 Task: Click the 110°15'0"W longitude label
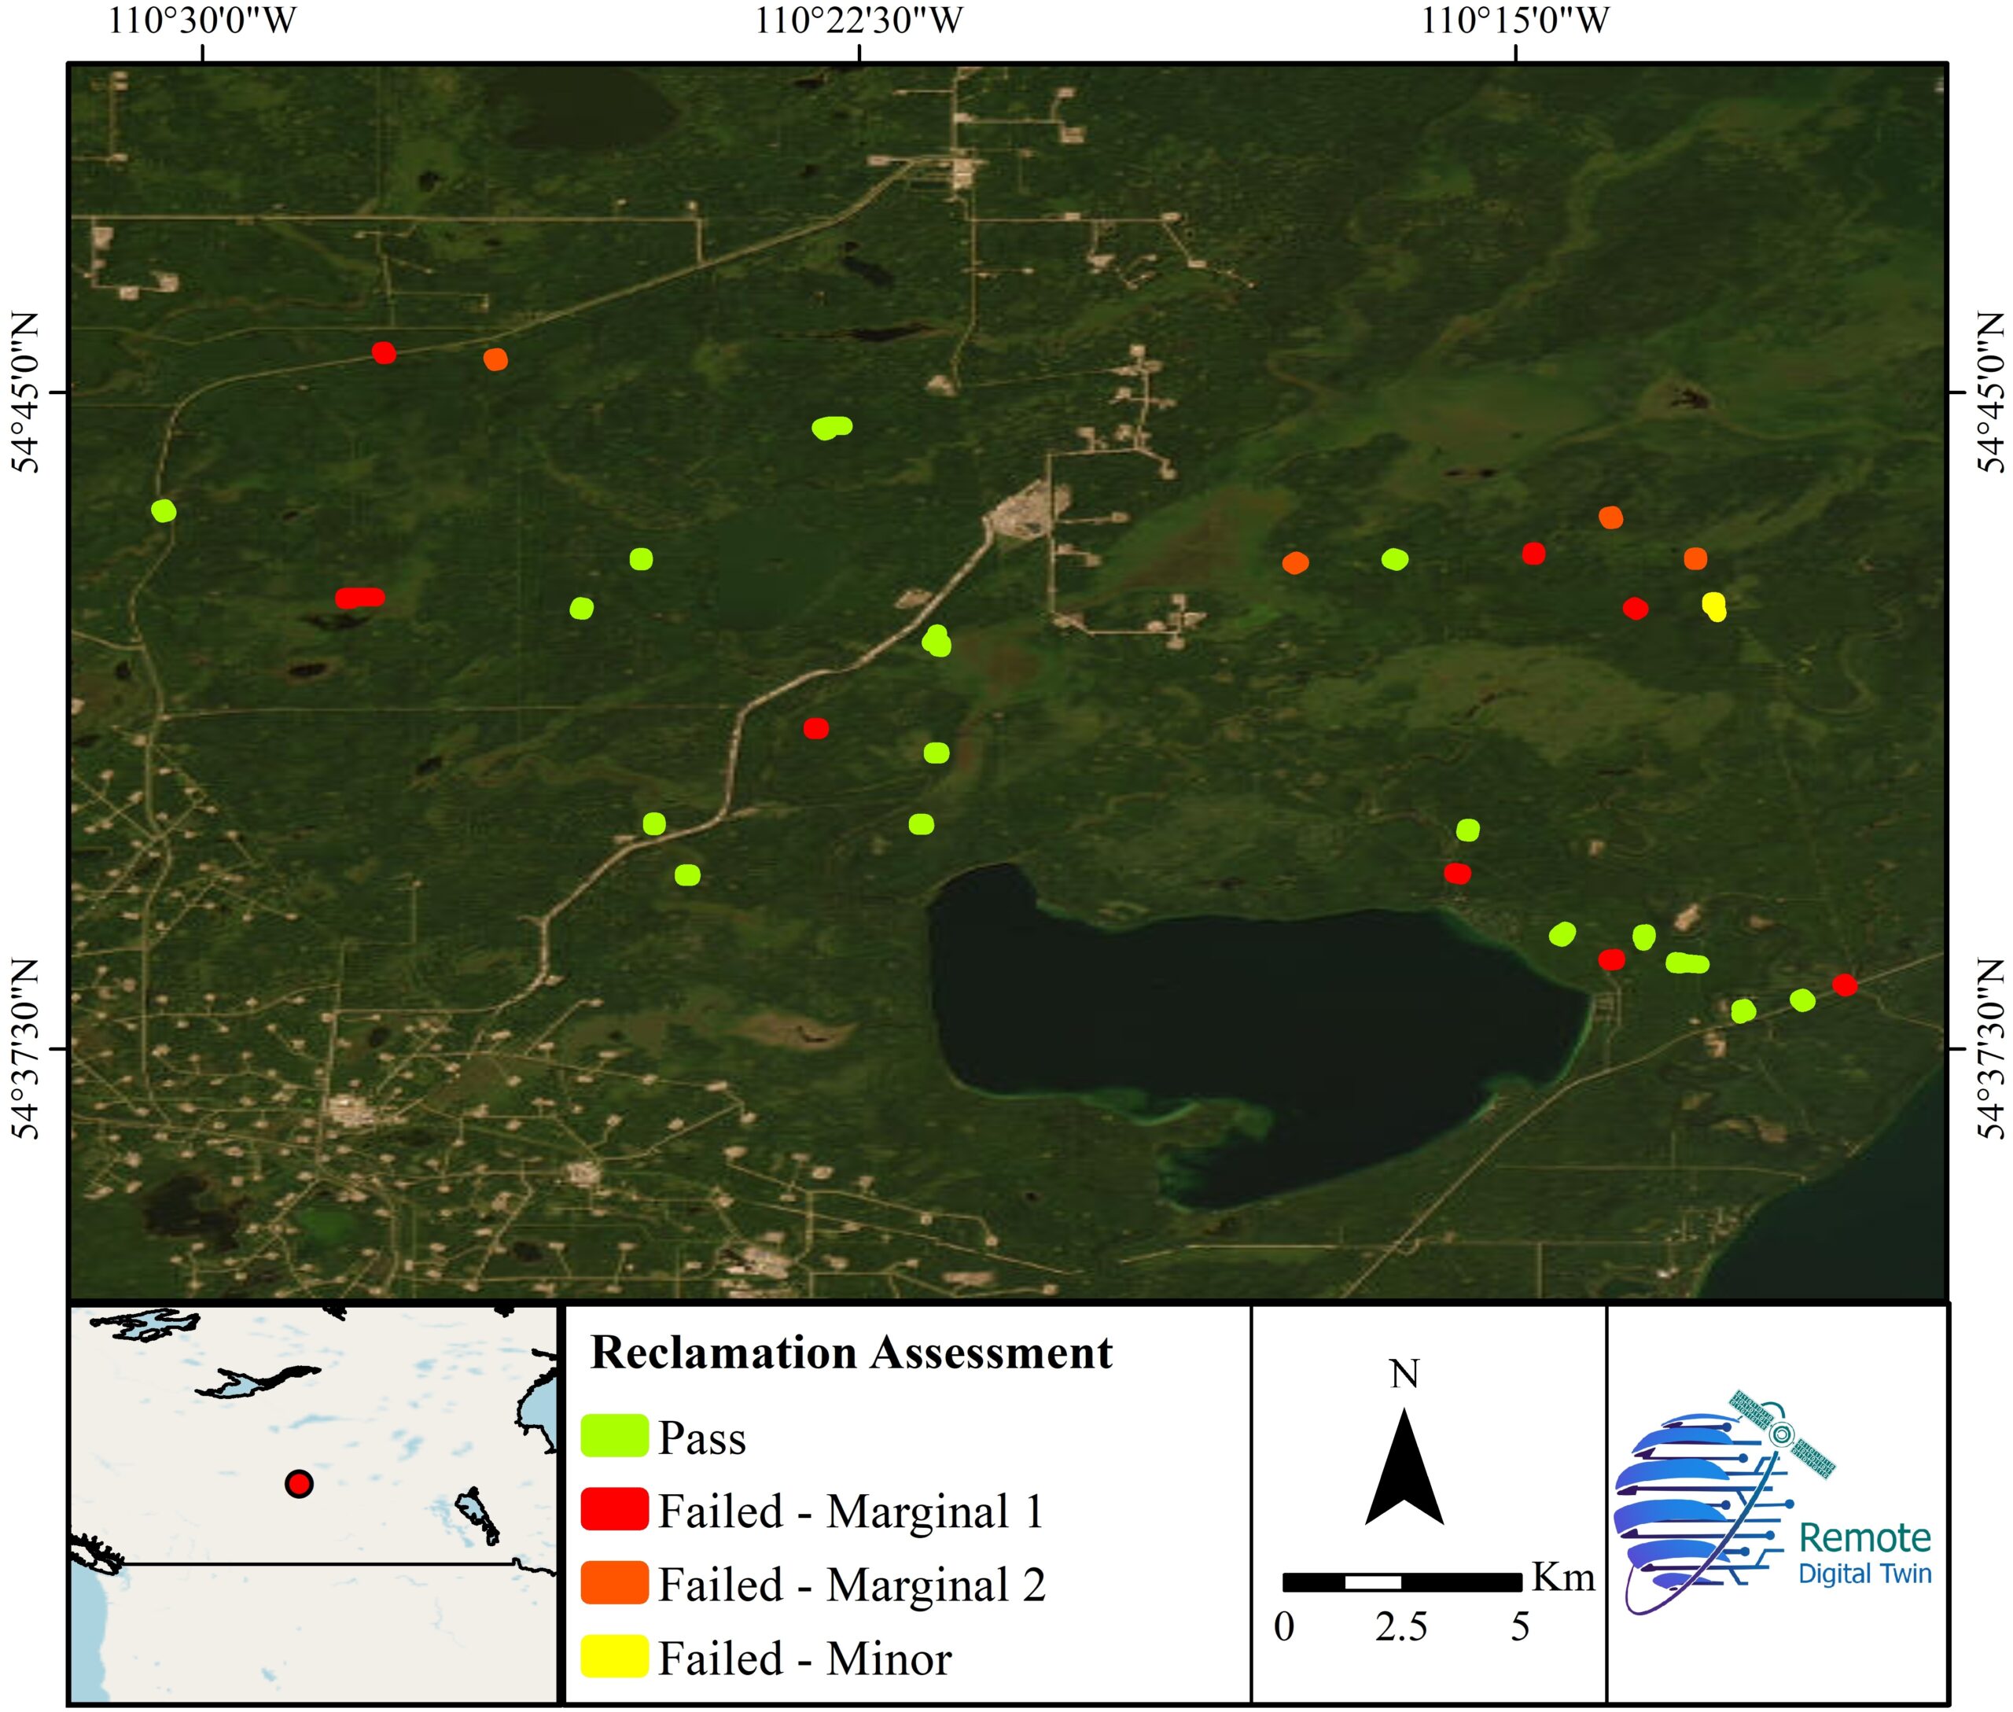click(x=1515, y=20)
